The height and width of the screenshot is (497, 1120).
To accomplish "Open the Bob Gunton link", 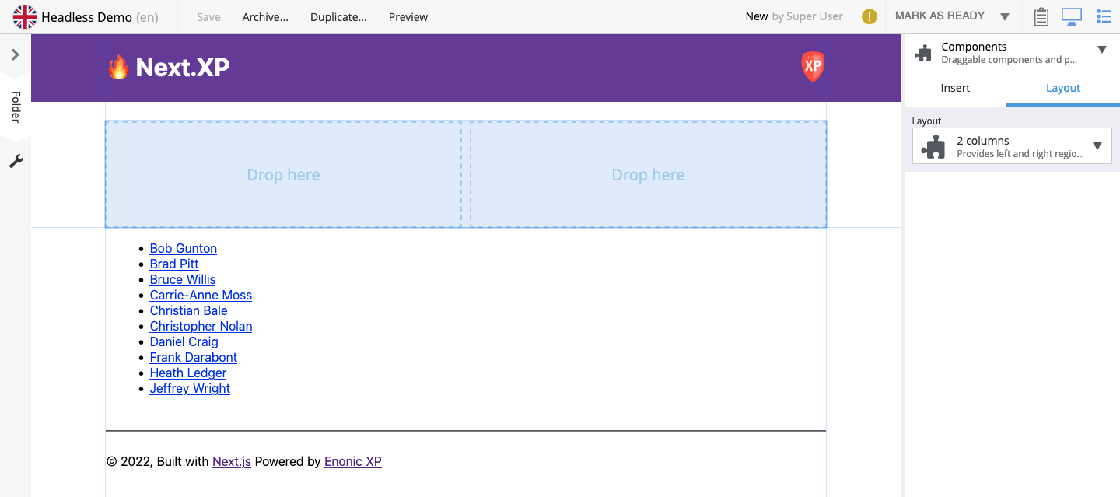I will pyautogui.click(x=184, y=248).
